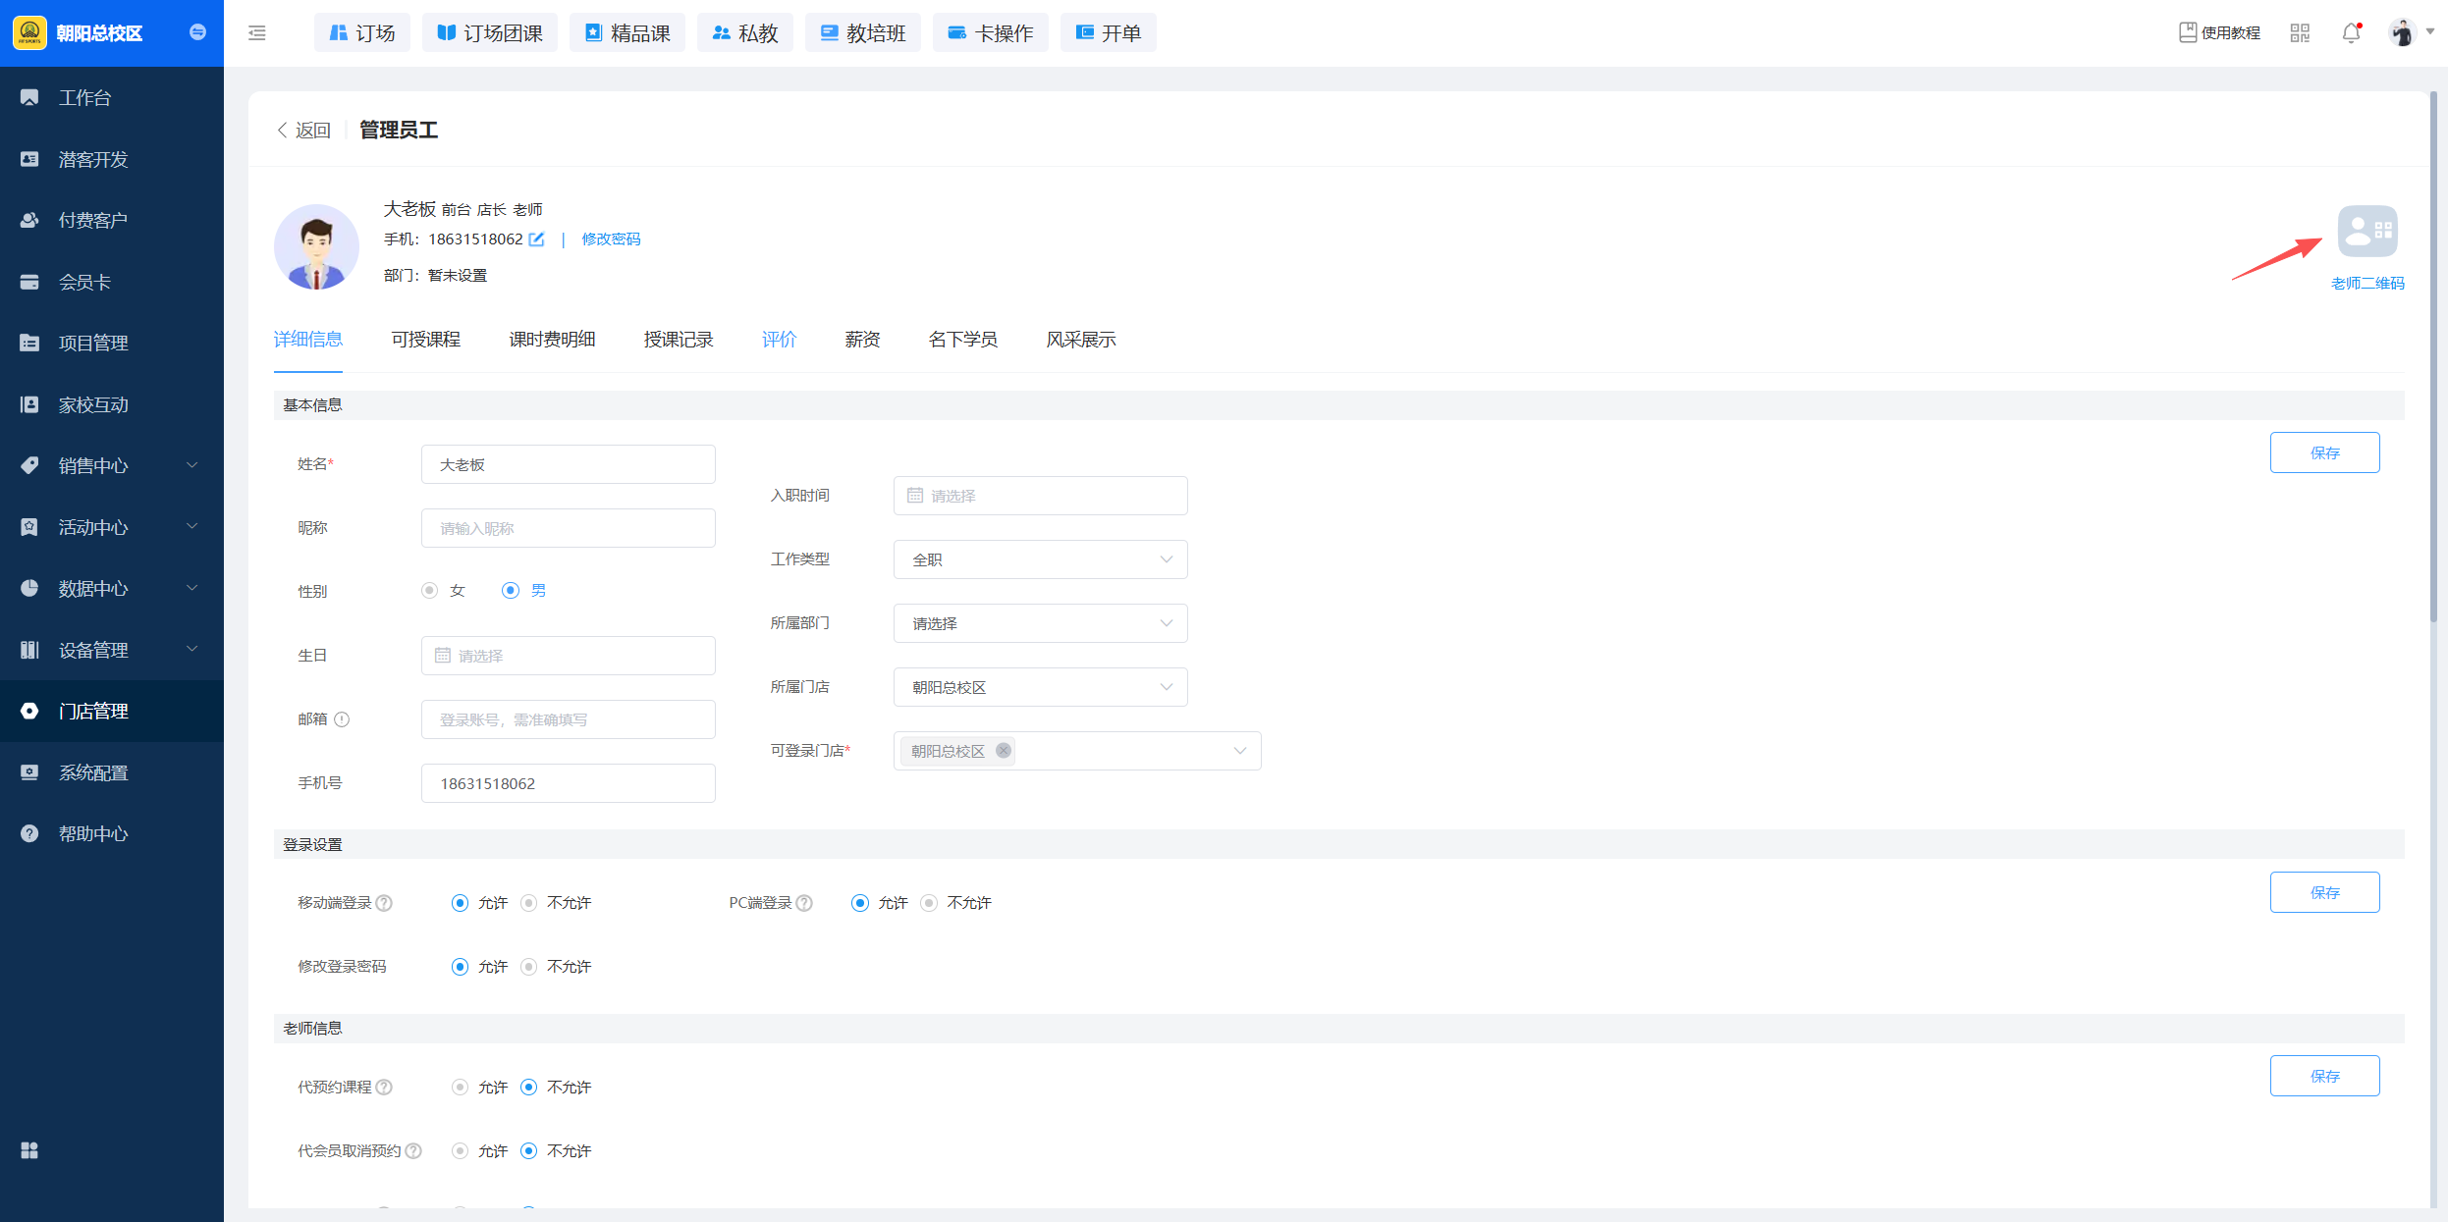This screenshot has width=2448, height=1222.
Task: Open the bottom-left apps grid icon
Action: pos(29,1150)
